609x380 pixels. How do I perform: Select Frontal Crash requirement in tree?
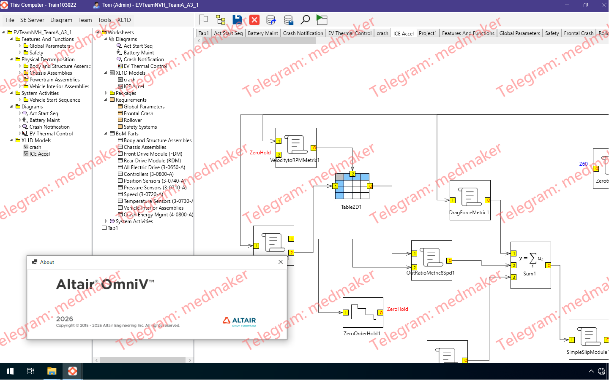click(x=138, y=113)
